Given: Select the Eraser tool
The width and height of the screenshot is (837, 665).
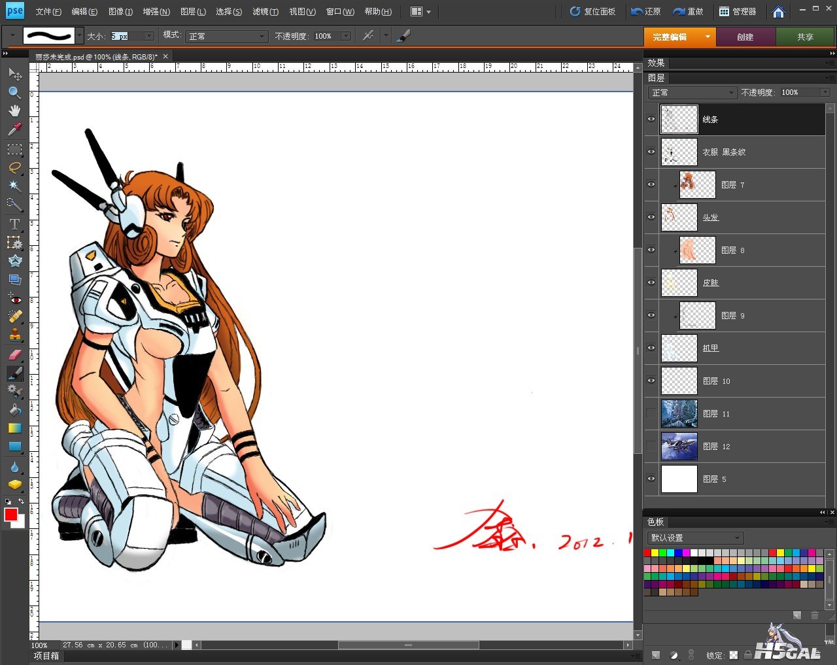Looking at the screenshot, I should pyautogui.click(x=14, y=354).
